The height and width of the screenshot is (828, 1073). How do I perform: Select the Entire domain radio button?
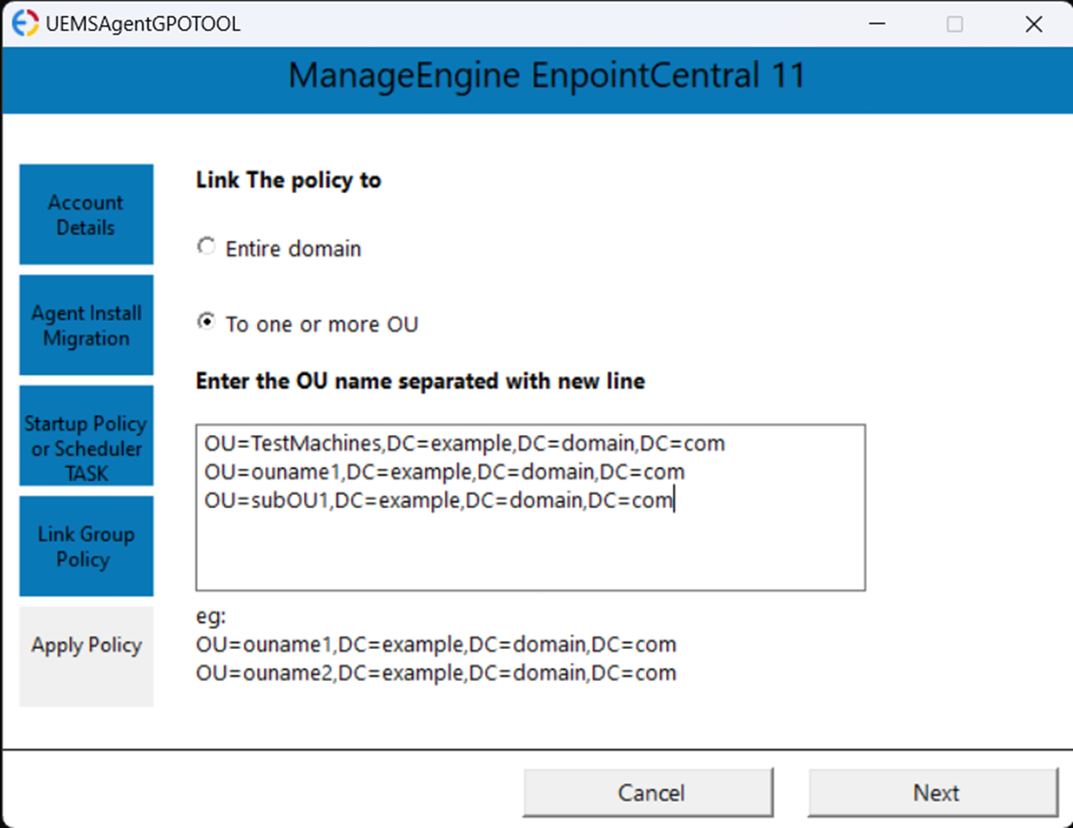[x=207, y=247]
